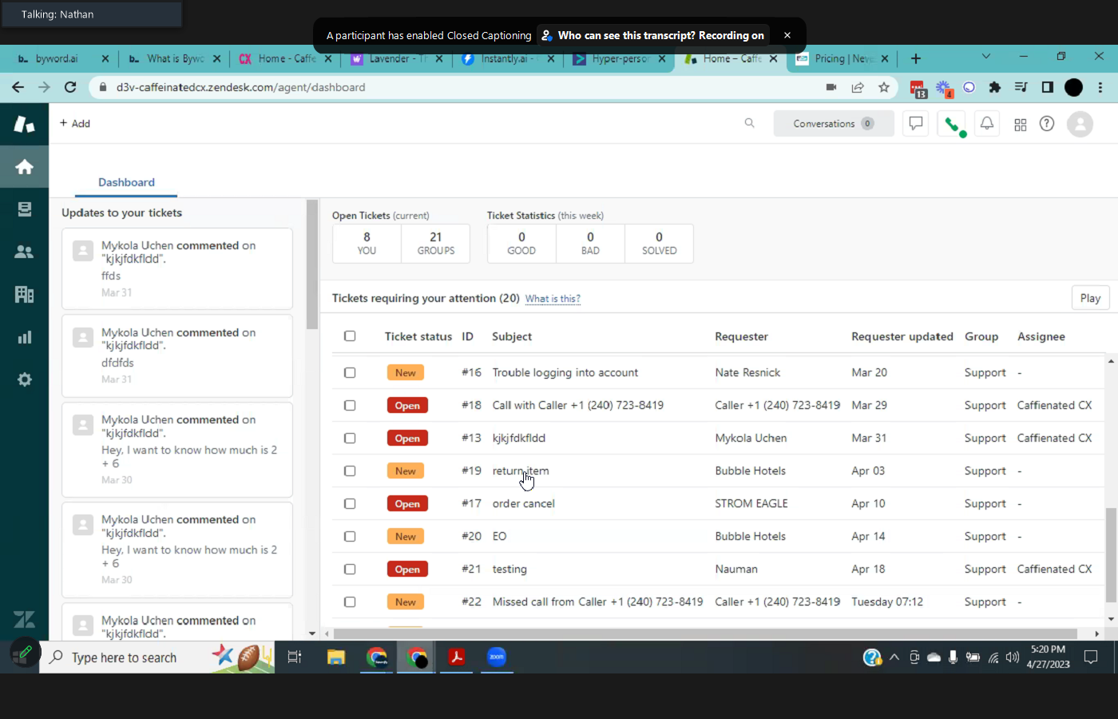Screen dimensions: 1118x719
Task: Open Organizations icon in left sidebar
Action: (24, 294)
